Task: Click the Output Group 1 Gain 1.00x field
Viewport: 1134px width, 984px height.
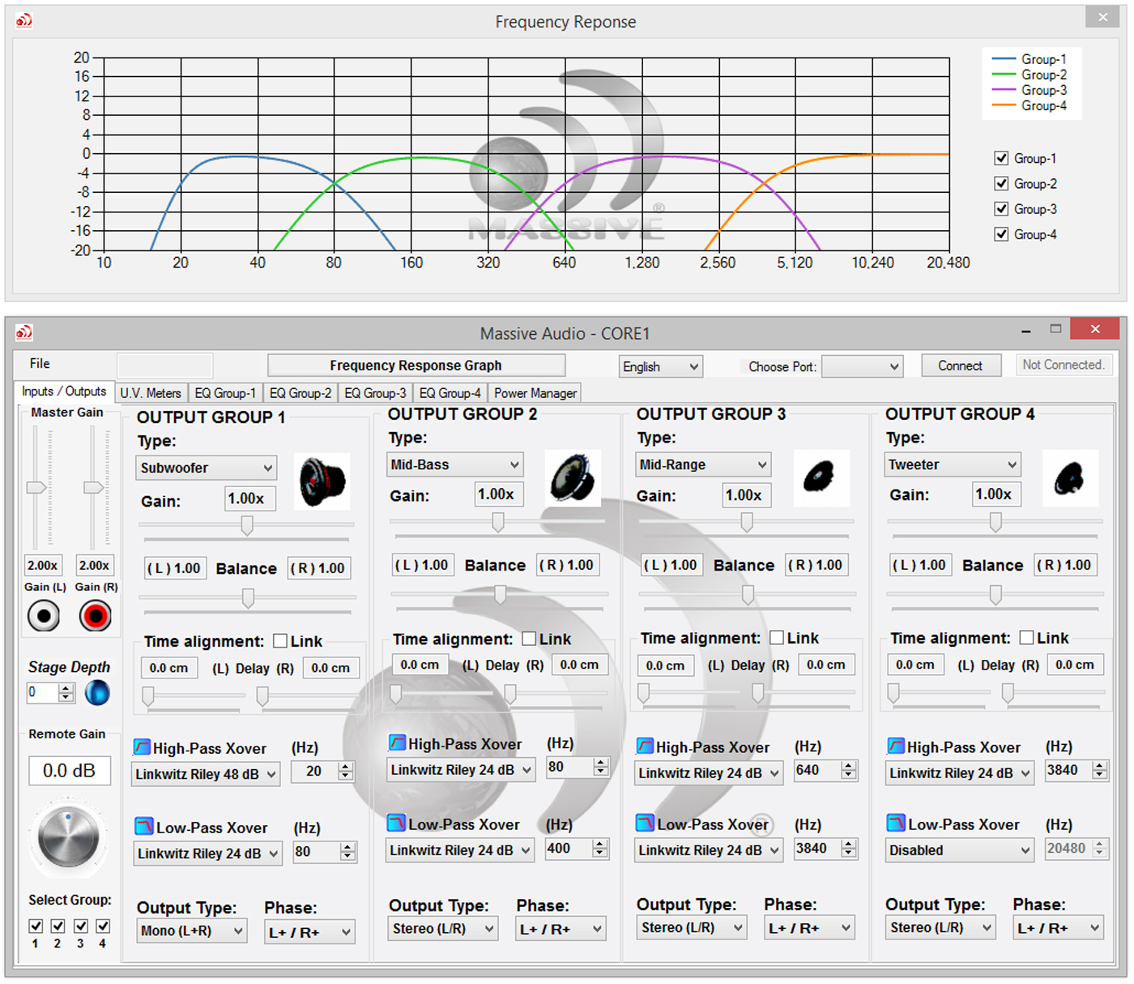Action: 250,498
